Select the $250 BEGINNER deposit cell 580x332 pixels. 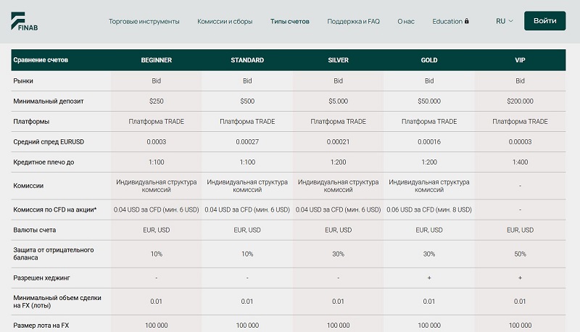157,101
